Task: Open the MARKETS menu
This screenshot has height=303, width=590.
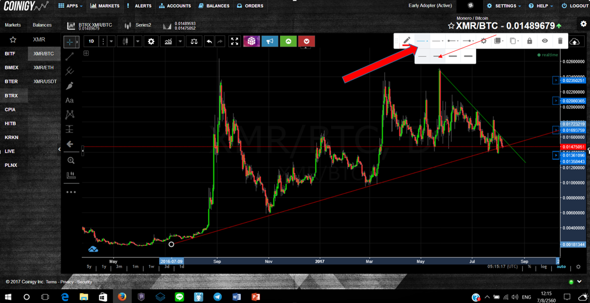Action: point(105,6)
